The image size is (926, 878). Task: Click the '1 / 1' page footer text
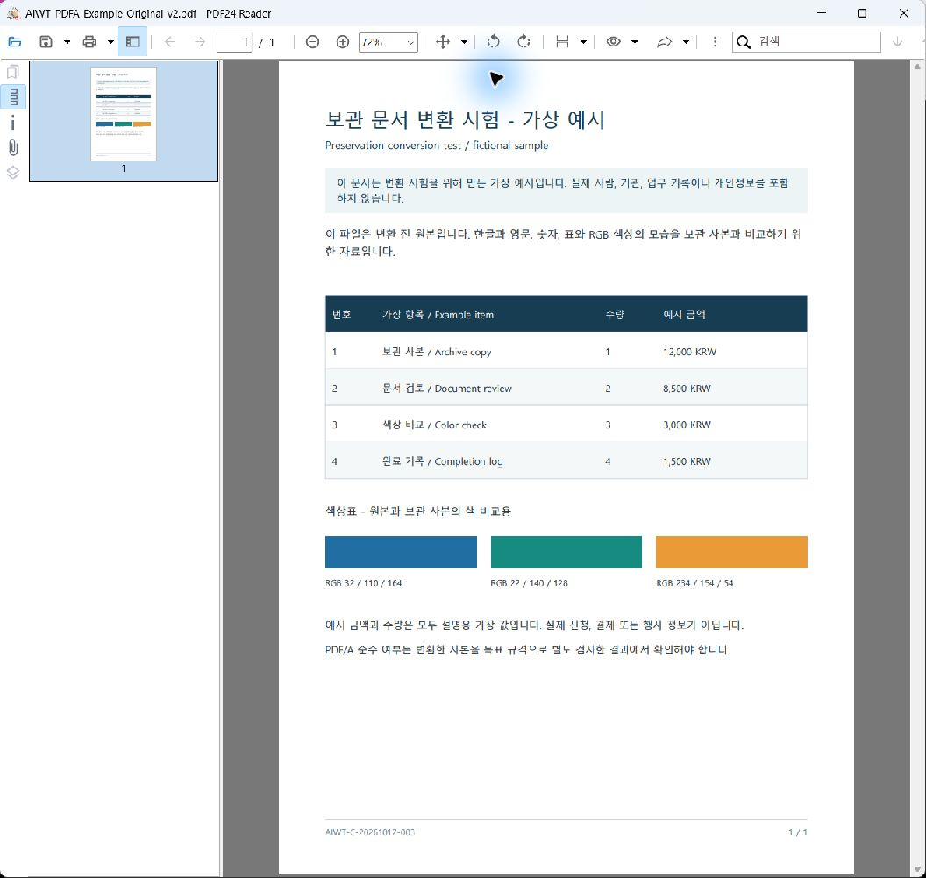point(798,832)
